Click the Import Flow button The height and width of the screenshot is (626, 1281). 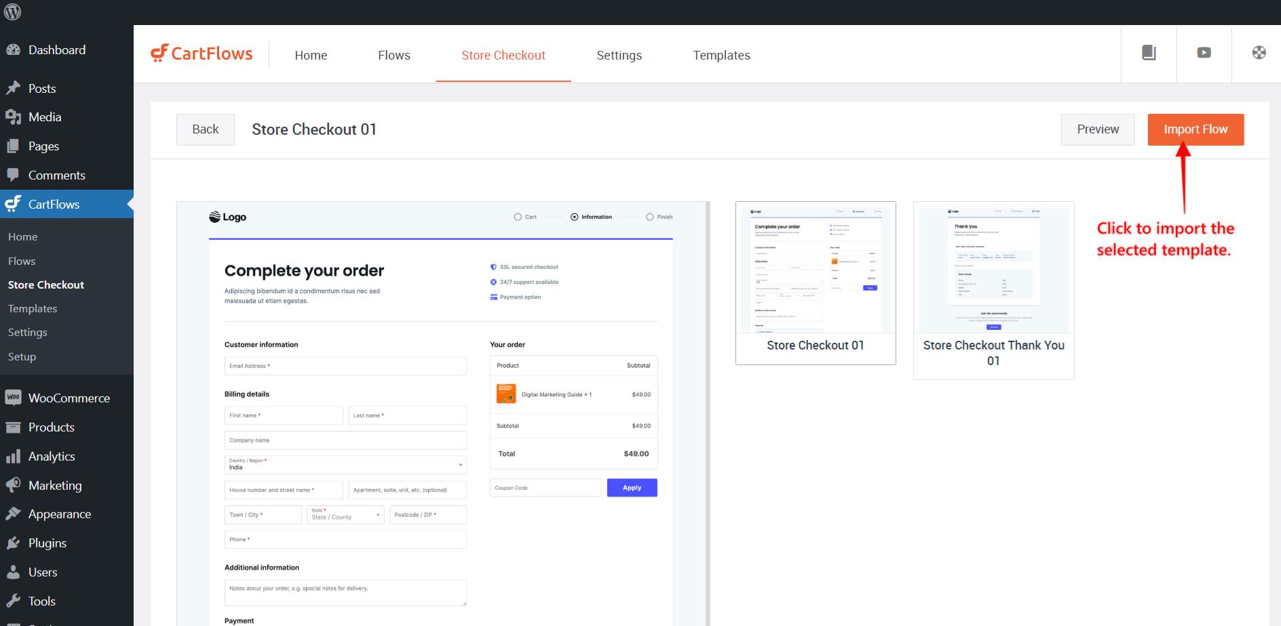1195,129
